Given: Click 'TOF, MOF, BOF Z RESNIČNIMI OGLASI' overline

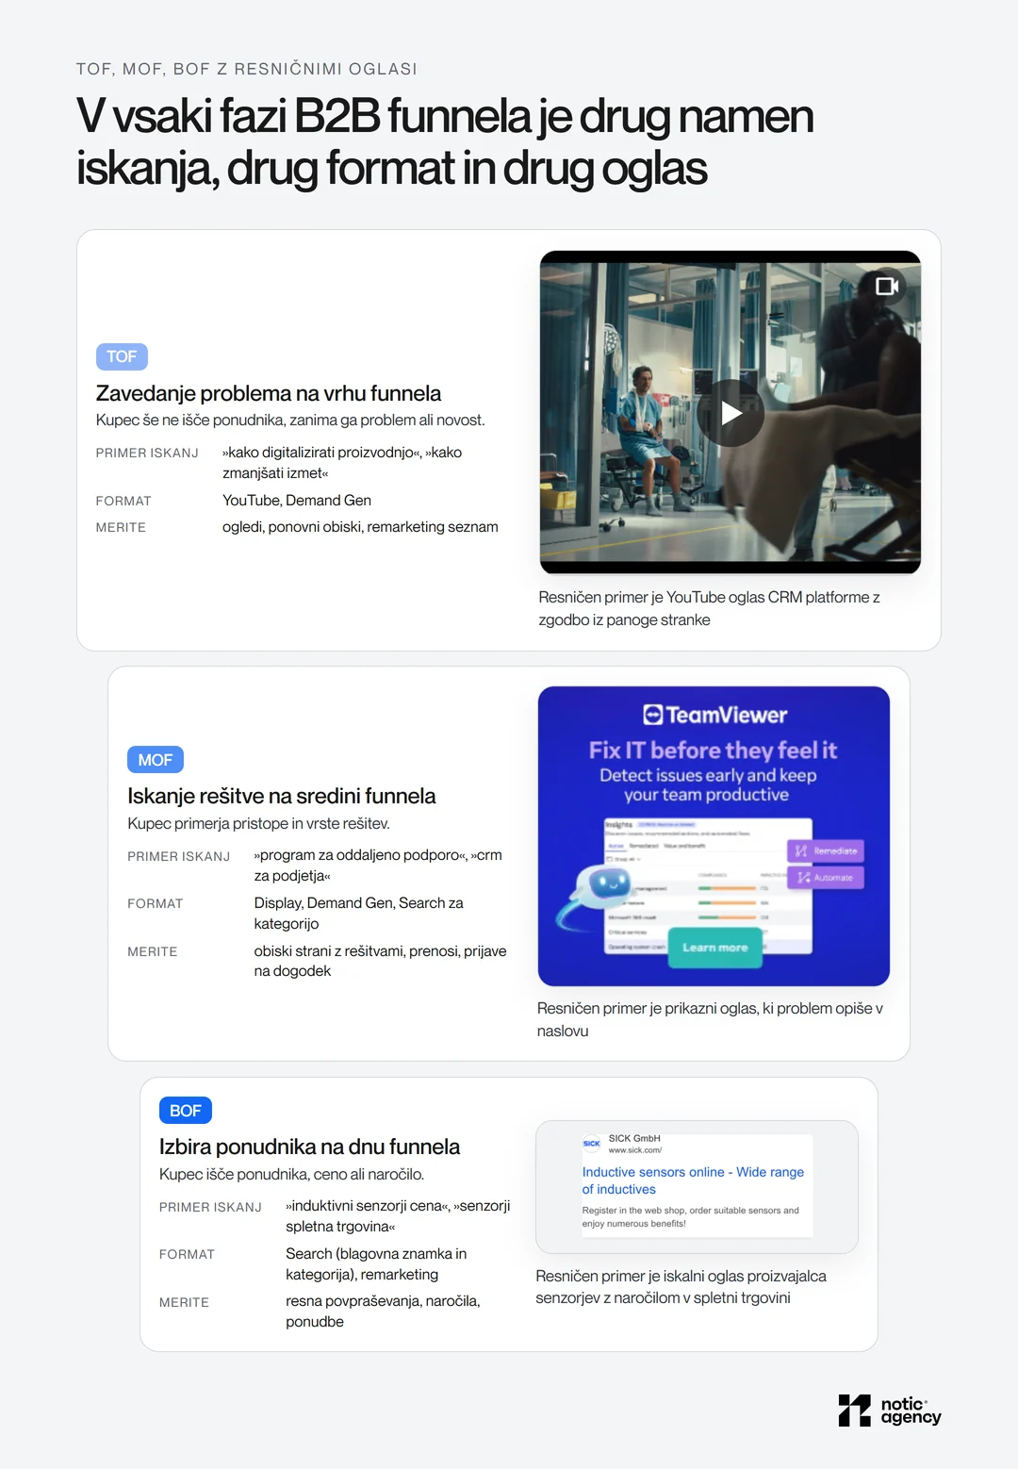Looking at the screenshot, I should click(247, 69).
